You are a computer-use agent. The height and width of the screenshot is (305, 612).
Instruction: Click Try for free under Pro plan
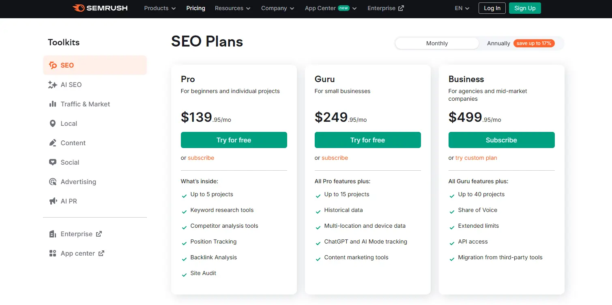point(234,140)
